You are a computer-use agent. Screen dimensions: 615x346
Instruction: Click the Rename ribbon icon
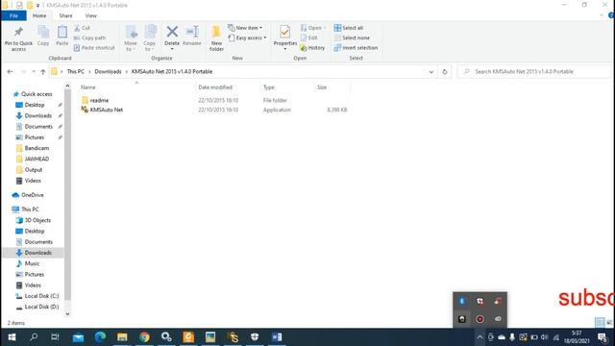(x=192, y=32)
